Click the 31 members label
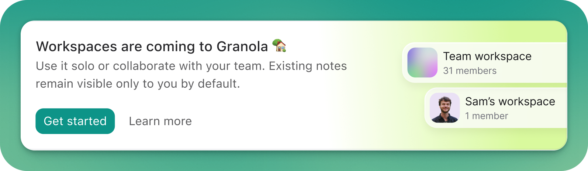588x171 pixels. click(470, 71)
